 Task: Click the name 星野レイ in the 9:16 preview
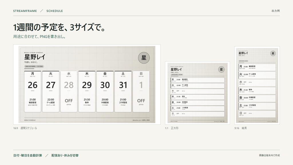[243, 53]
